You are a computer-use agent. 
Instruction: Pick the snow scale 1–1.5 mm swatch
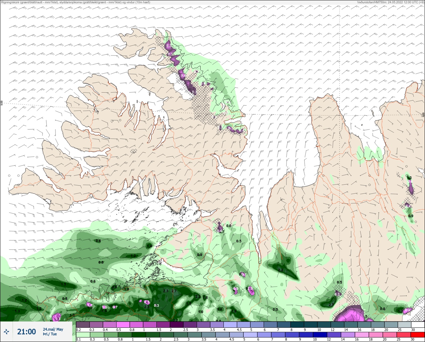(150, 324)
